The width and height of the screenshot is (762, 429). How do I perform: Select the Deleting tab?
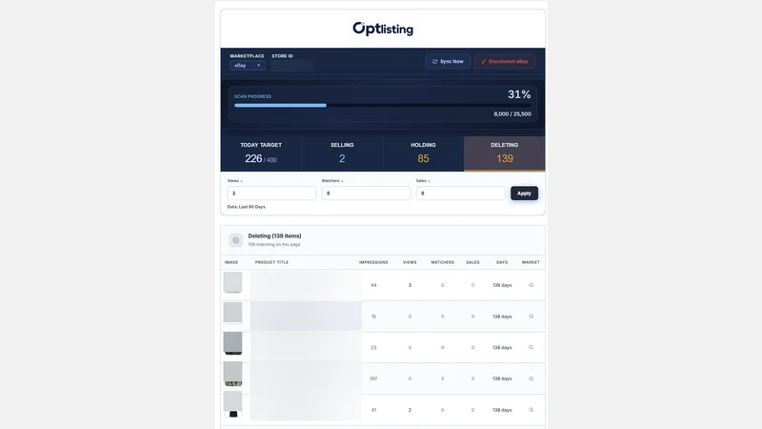coord(505,153)
